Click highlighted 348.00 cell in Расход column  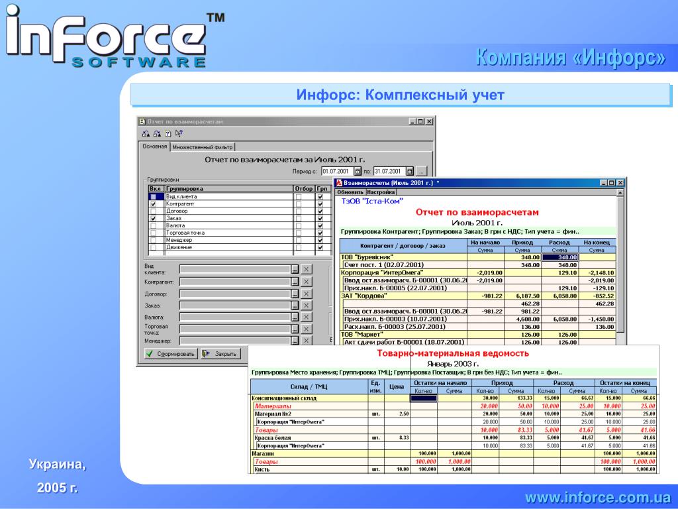560,257
